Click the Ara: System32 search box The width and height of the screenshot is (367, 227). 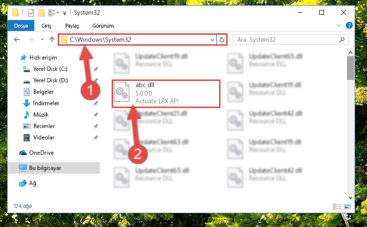(x=287, y=39)
